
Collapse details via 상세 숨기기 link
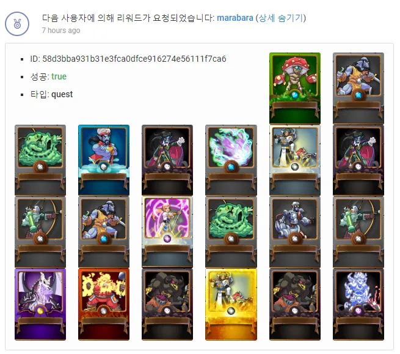[281, 18]
